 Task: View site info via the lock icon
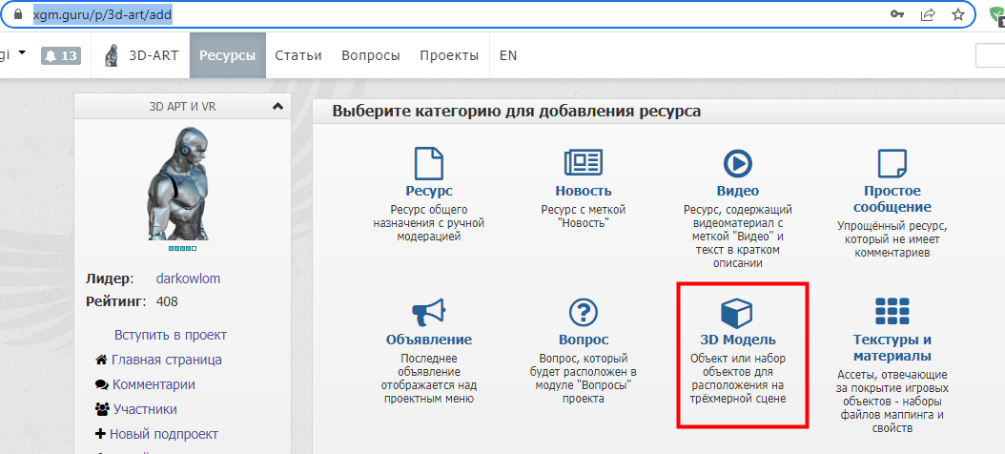[18, 14]
